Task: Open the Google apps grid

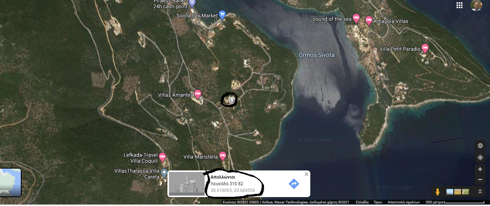Action: click(459, 5)
